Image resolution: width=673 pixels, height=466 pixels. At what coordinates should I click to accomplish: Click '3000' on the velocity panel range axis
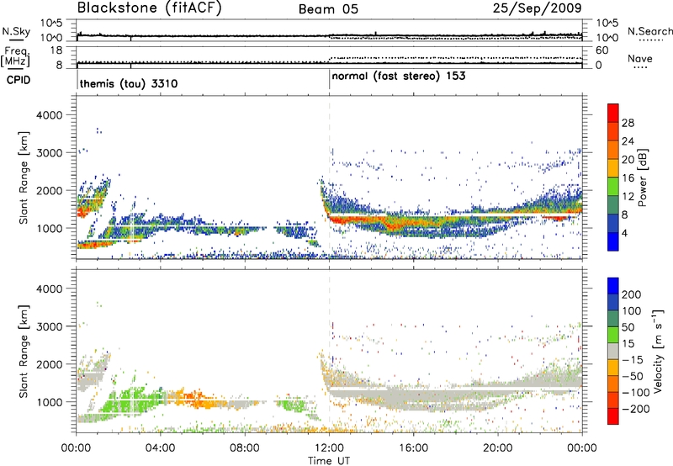tap(49, 326)
